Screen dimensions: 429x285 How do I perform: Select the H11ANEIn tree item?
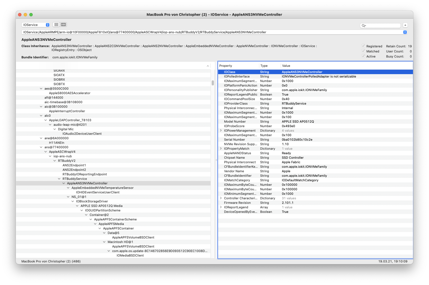tap(57, 143)
